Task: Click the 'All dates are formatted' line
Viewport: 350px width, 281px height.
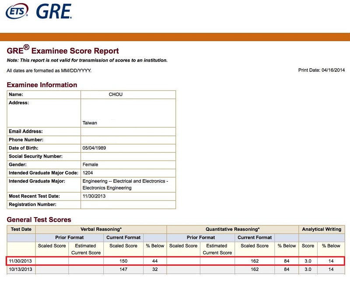Action: click(x=49, y=70)
